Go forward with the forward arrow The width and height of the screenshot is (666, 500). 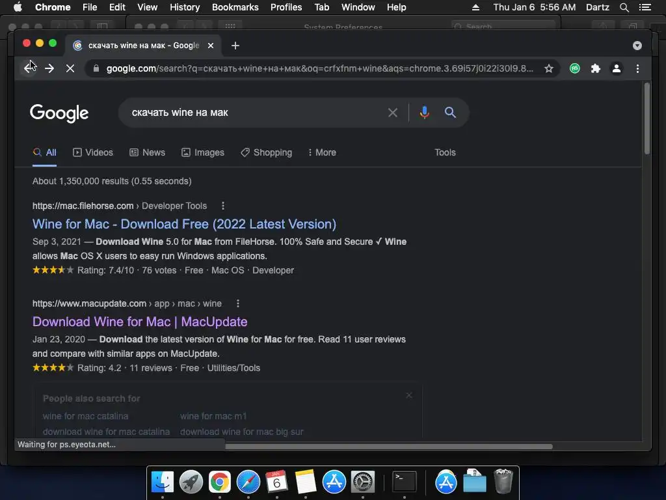pyautogui.click(x=49, y=68)
